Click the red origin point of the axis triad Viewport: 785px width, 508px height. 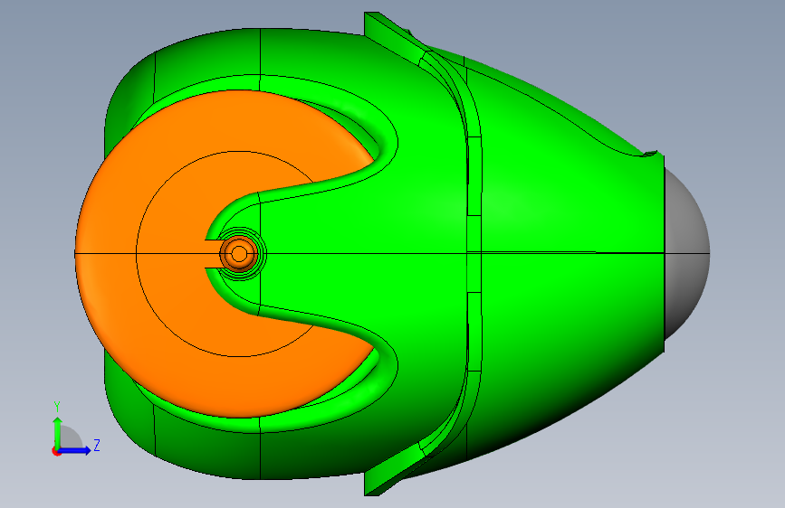tap(56, 451)
